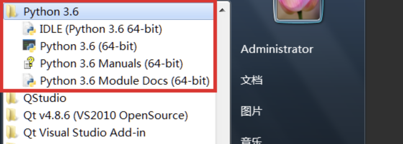
Task: Click the Python Manuals help icon
Action: 29,64
